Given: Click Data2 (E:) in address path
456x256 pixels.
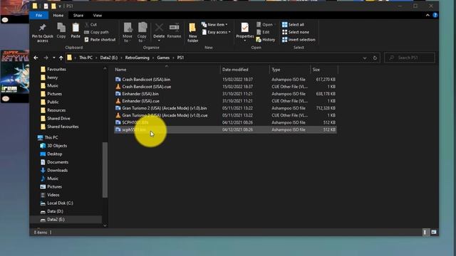Looking at the screenshot, I should tap(109, 58).
